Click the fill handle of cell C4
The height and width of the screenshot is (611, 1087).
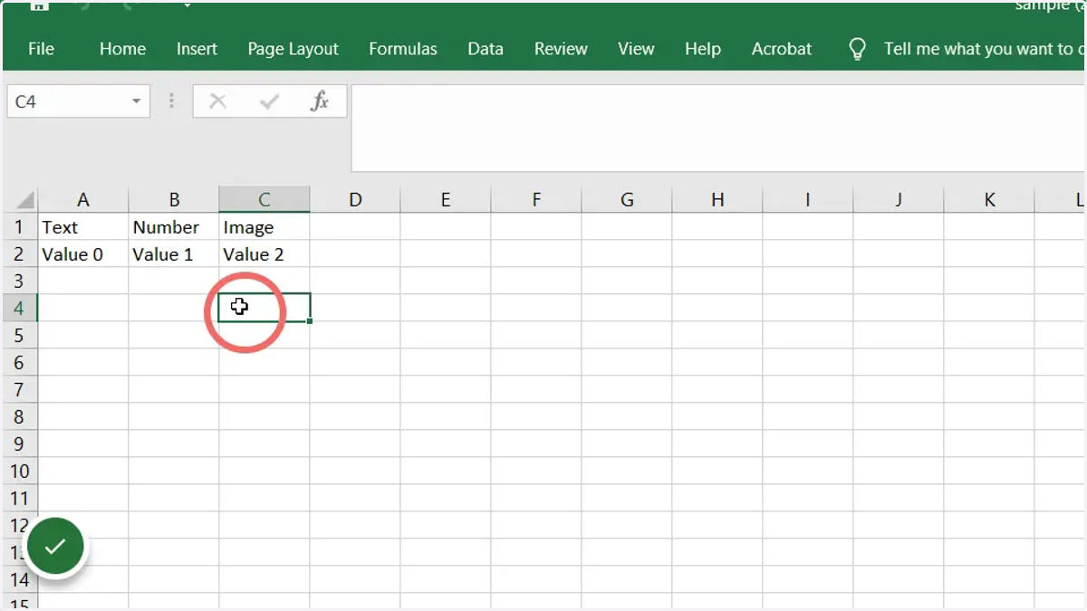(310, 321)
